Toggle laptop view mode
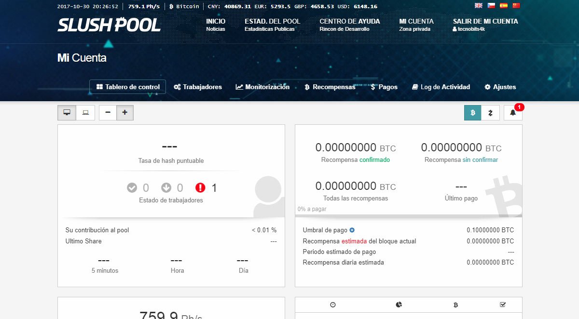This screenshot has width=579, height=319. [x=85, y=112]
